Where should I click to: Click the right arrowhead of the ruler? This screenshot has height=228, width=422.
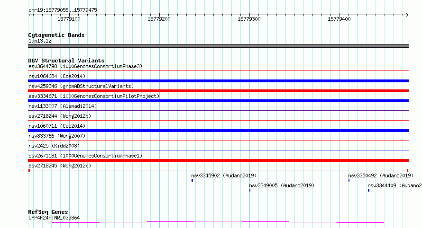pyautogui.click(x=407, y=15)
